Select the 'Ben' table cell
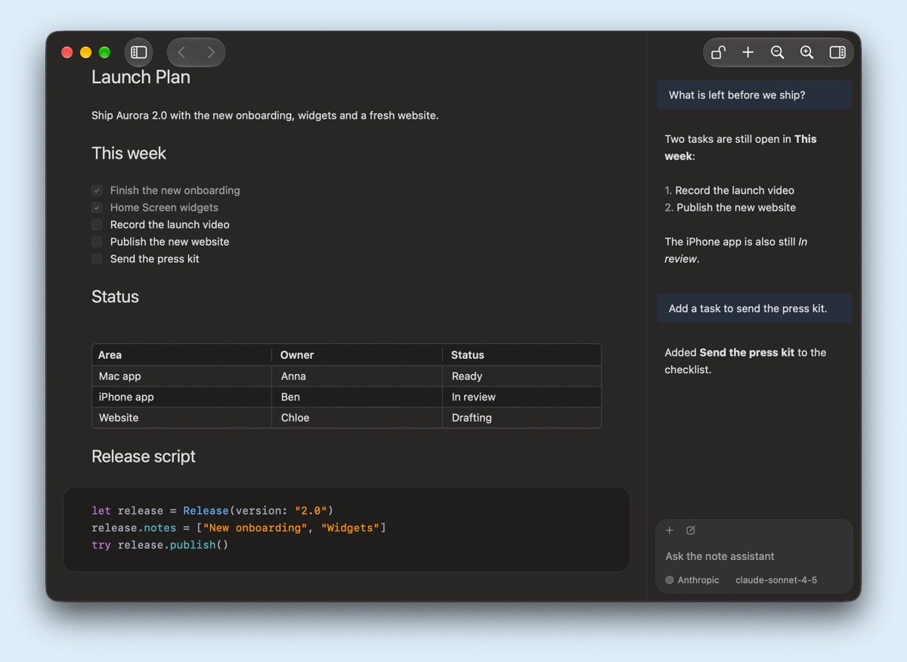This screenshot has width=907, height=662. (357, 397)
